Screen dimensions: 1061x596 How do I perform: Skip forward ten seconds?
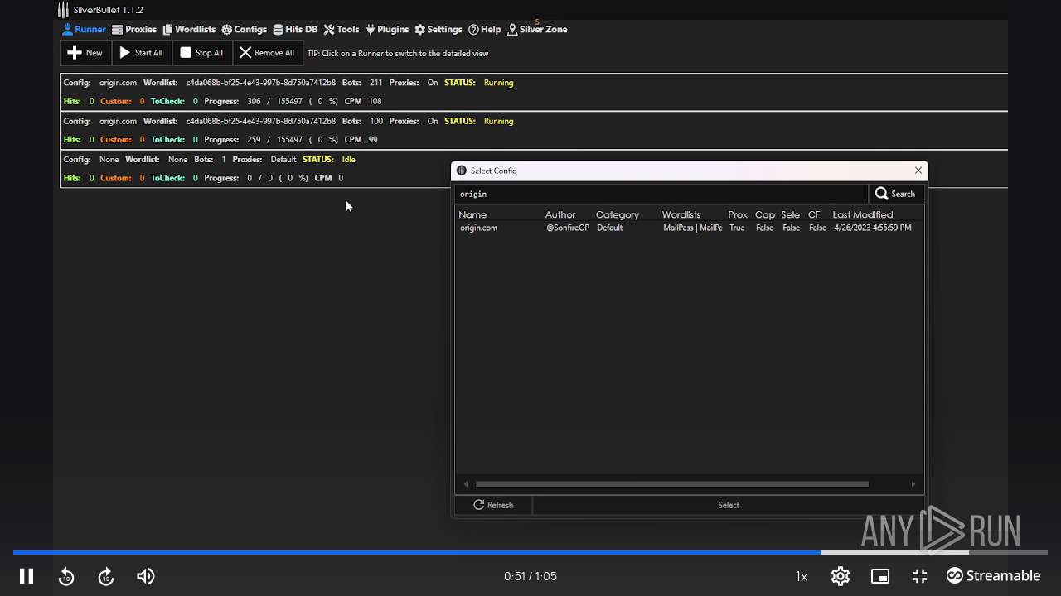(106, 576)
